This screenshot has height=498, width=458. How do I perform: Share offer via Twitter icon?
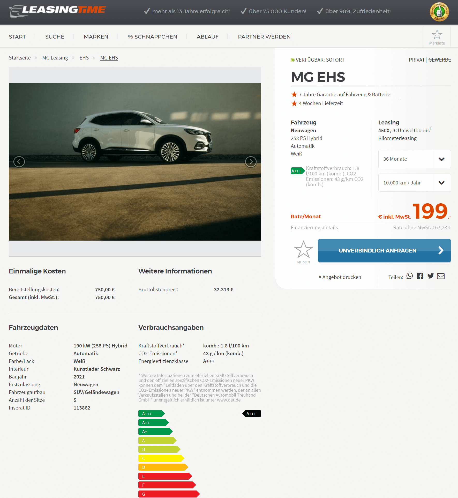tap(430, 276)
